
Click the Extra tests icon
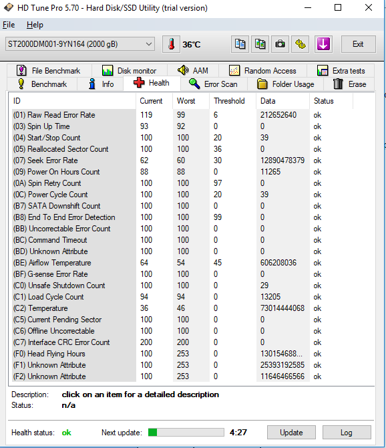323,70
